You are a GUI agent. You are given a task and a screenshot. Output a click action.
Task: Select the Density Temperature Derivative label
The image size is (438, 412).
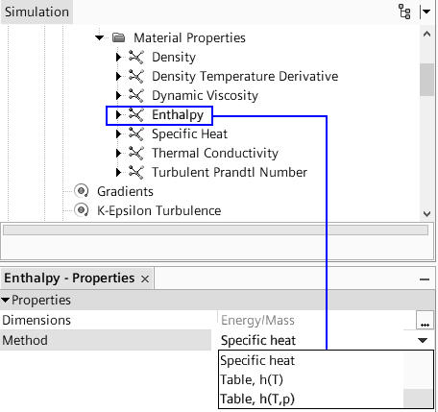(x=245, y=76)
